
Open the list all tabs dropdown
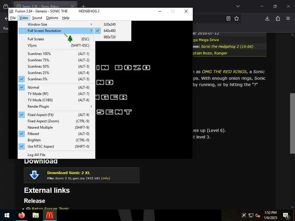(x=238, y=6)
